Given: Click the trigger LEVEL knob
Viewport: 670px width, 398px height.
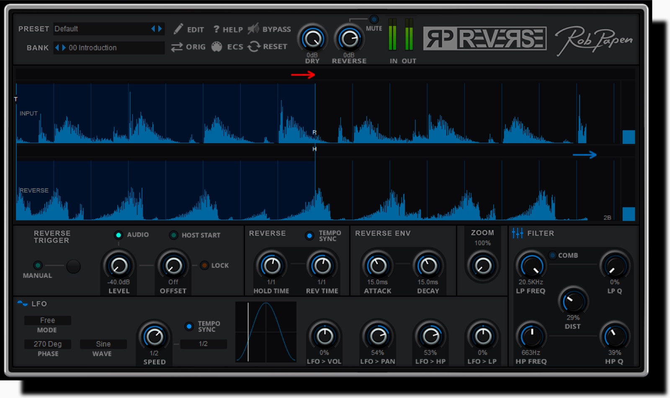Looking at the screenshot, I should pyautogui.click(x=119, y=265).
